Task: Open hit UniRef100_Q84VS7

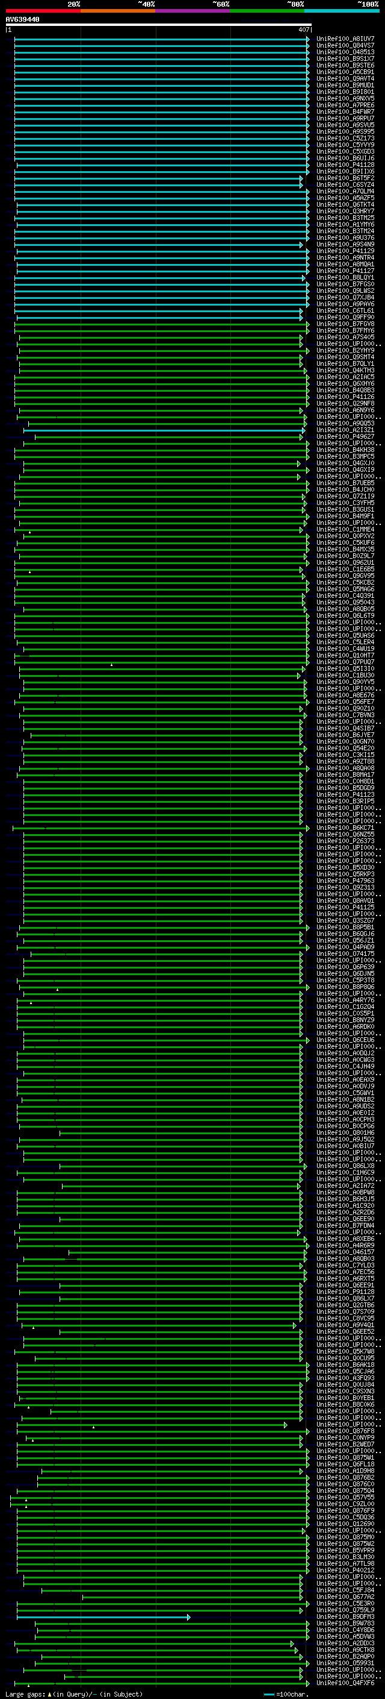Action: (345, 46)
